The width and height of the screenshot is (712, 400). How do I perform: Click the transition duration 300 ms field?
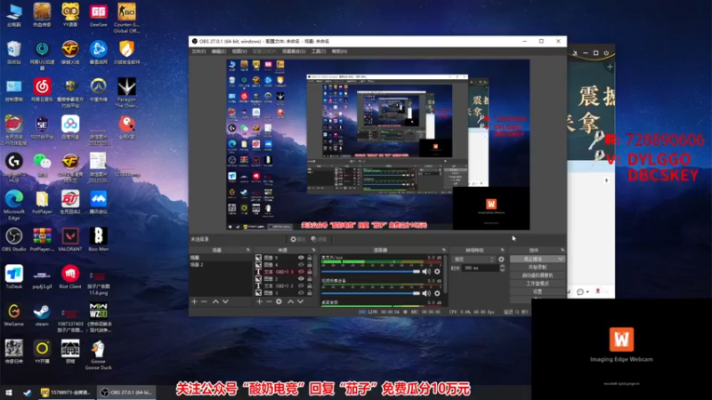click(480, 268)
